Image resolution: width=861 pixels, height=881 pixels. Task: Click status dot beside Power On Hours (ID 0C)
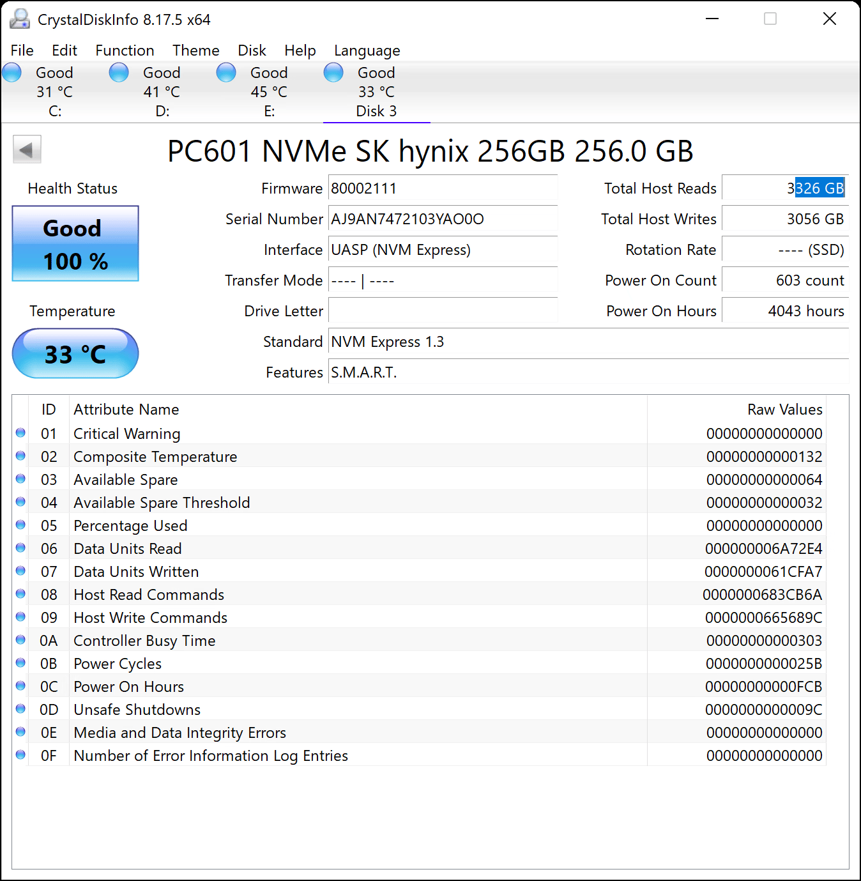tap(20, 686)
